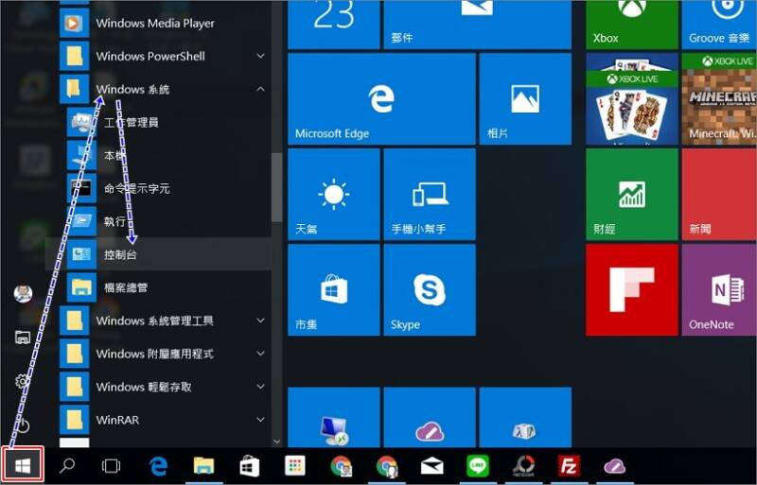757x485 pixels.
Task: Launch Edge from the taskbar
Action: [158, 466]
